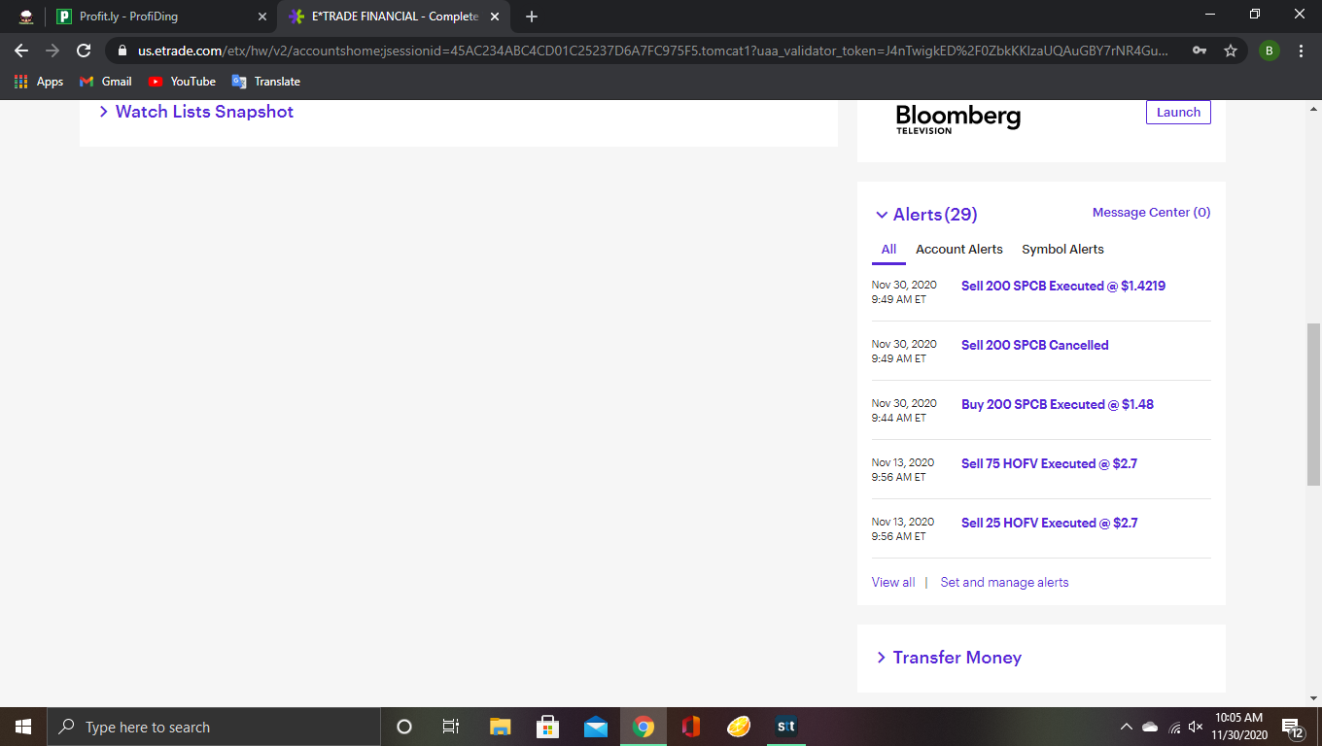This screenshot has width=1322, height=746.
Task: Reload the E*TRADE page
Action: click(84, 51)
